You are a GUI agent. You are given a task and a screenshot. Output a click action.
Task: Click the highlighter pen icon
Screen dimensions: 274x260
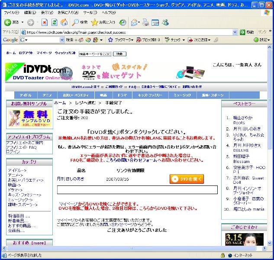pyautogui.click(x=216, y=40)
